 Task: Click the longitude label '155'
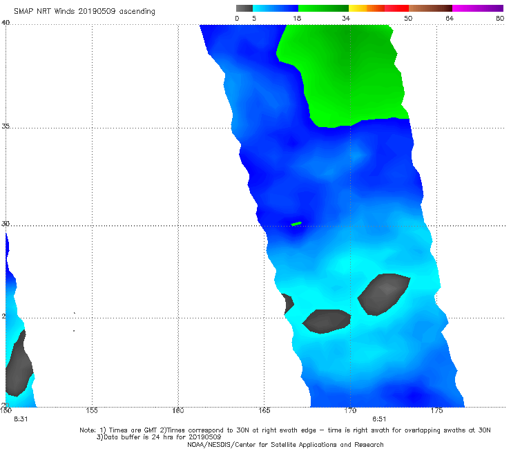(x=92, y=410)
